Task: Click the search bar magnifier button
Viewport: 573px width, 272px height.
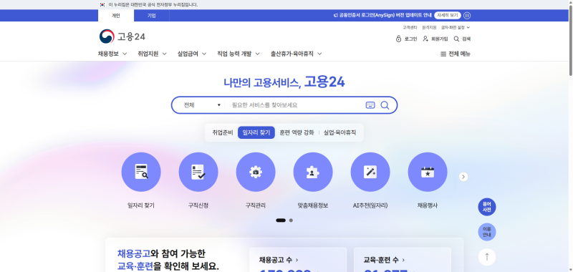Action: [385, 105]
